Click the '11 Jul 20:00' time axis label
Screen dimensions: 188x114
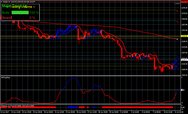point(179,112)
